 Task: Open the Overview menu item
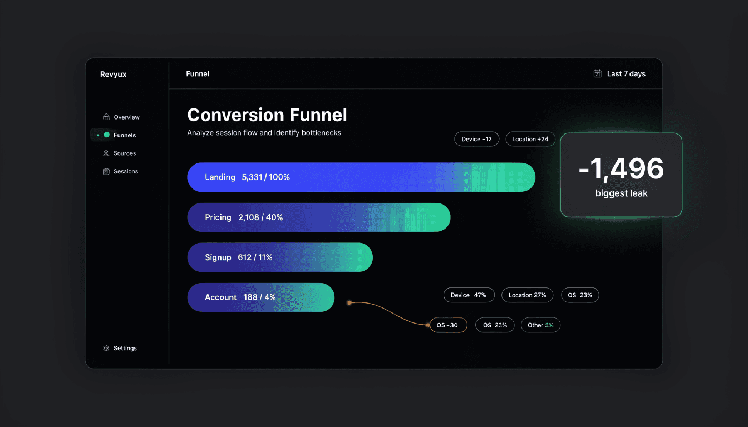point(121,117)
